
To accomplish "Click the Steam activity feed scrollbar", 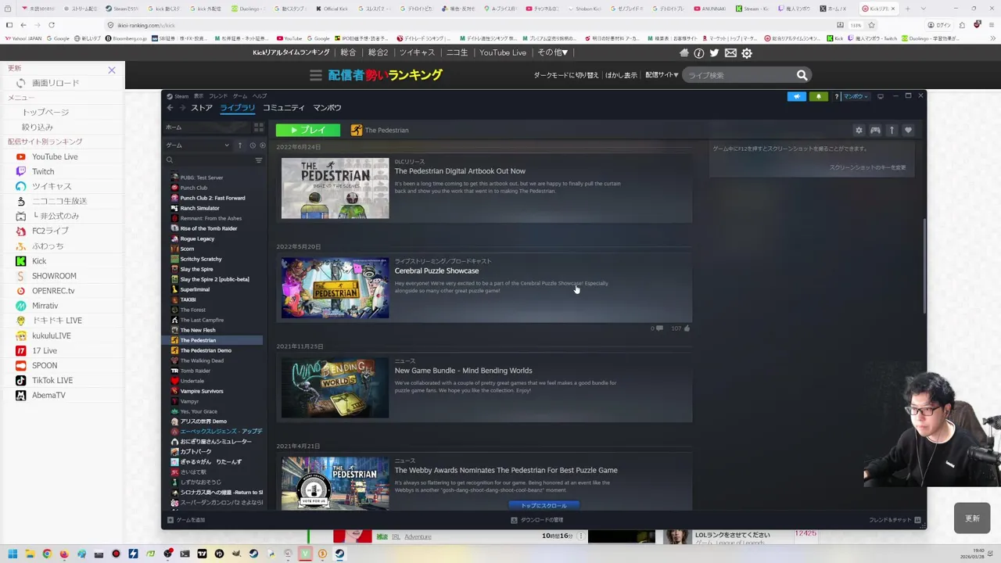I will tap(924, 266).
